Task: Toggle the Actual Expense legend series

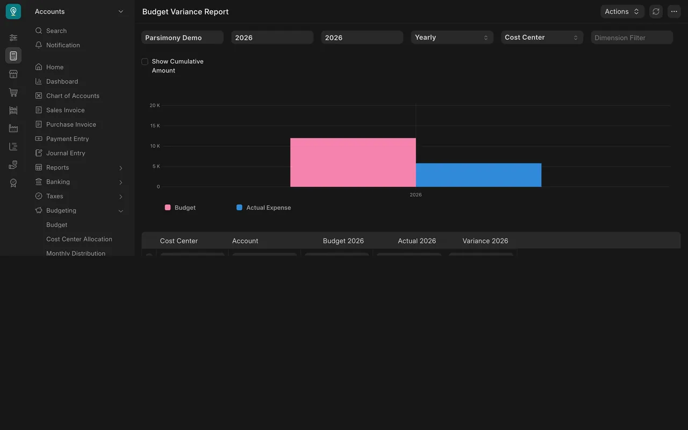Action: coord(263,207)
